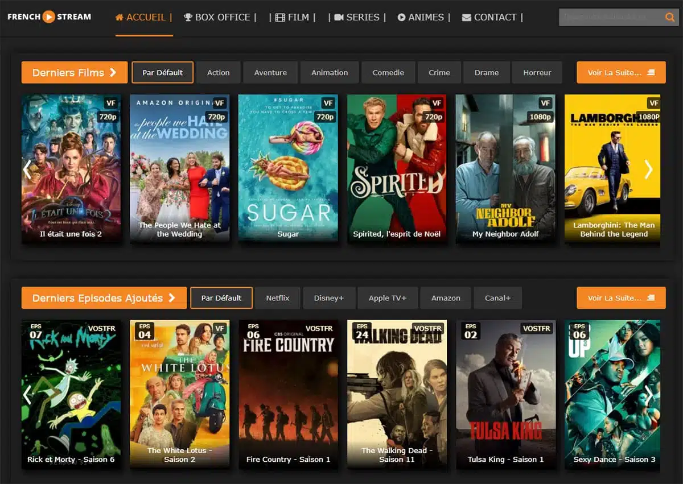Open The White Lotus Saison 2 poster
Image resolution: width=683 pixels, height=484 pixels.
click(x=180, y=394)
